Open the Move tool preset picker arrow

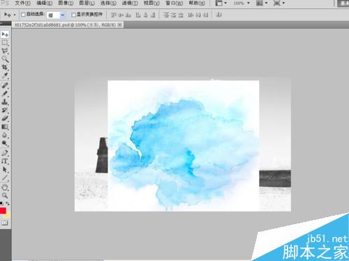click(15, 15)
